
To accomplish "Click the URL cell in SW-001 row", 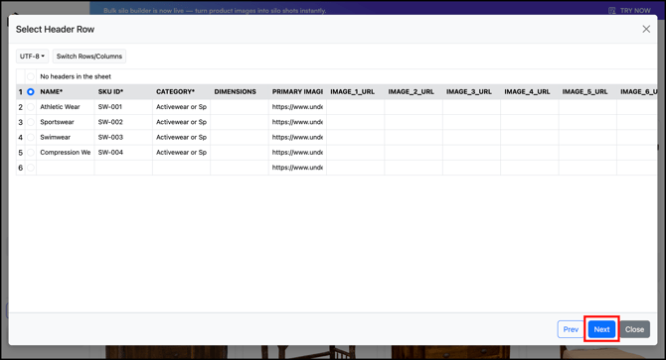I will click(297, 107).
